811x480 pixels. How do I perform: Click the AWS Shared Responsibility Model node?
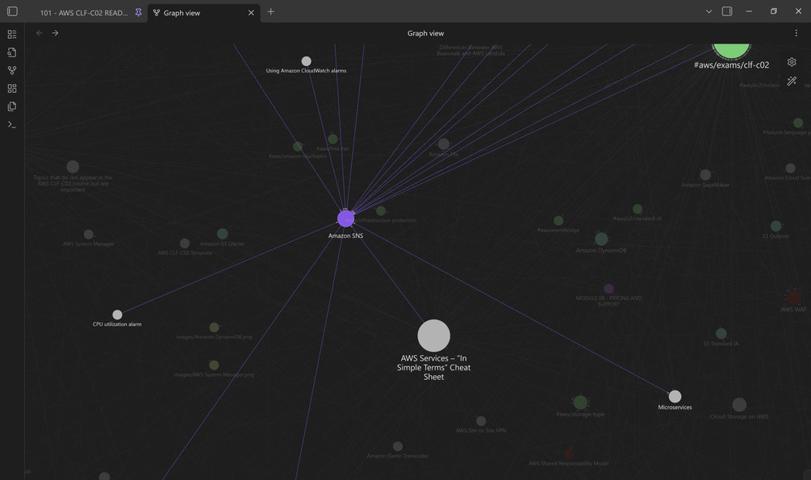pos(569,453)
